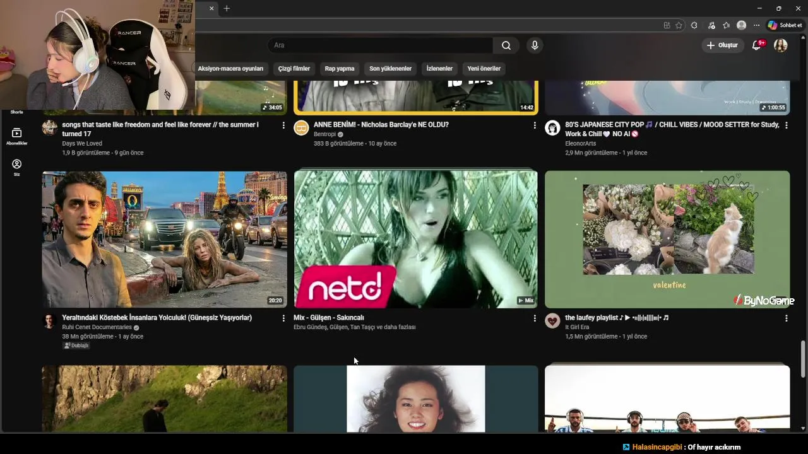Play the netd Gülşen mix thumbnail
The height and width of the screenshot is (454, 808).
tap(415, 239)
